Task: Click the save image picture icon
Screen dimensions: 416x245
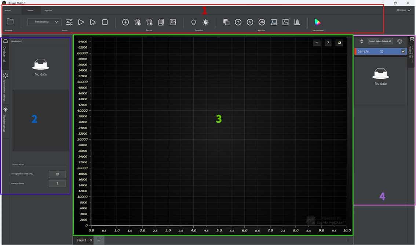Action: click(173, 22)
